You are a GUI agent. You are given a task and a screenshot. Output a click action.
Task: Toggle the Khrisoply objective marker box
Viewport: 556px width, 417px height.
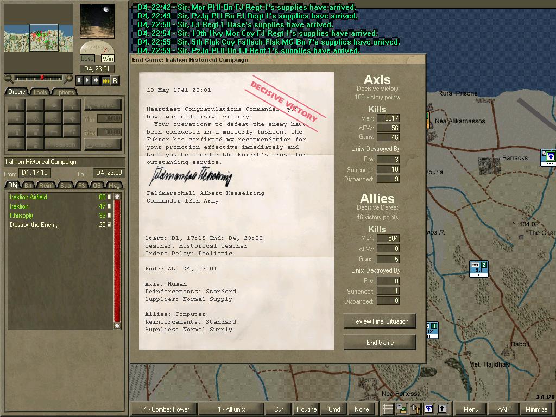pos(109,215)
